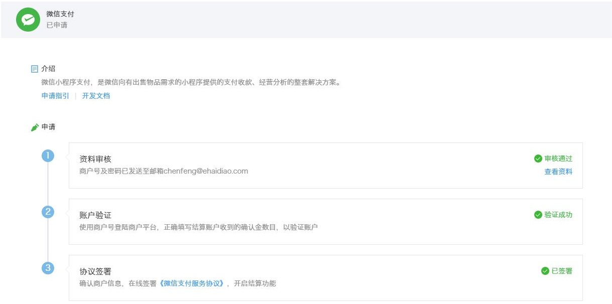Click the 账户验证 step title

tap(95, 215)
